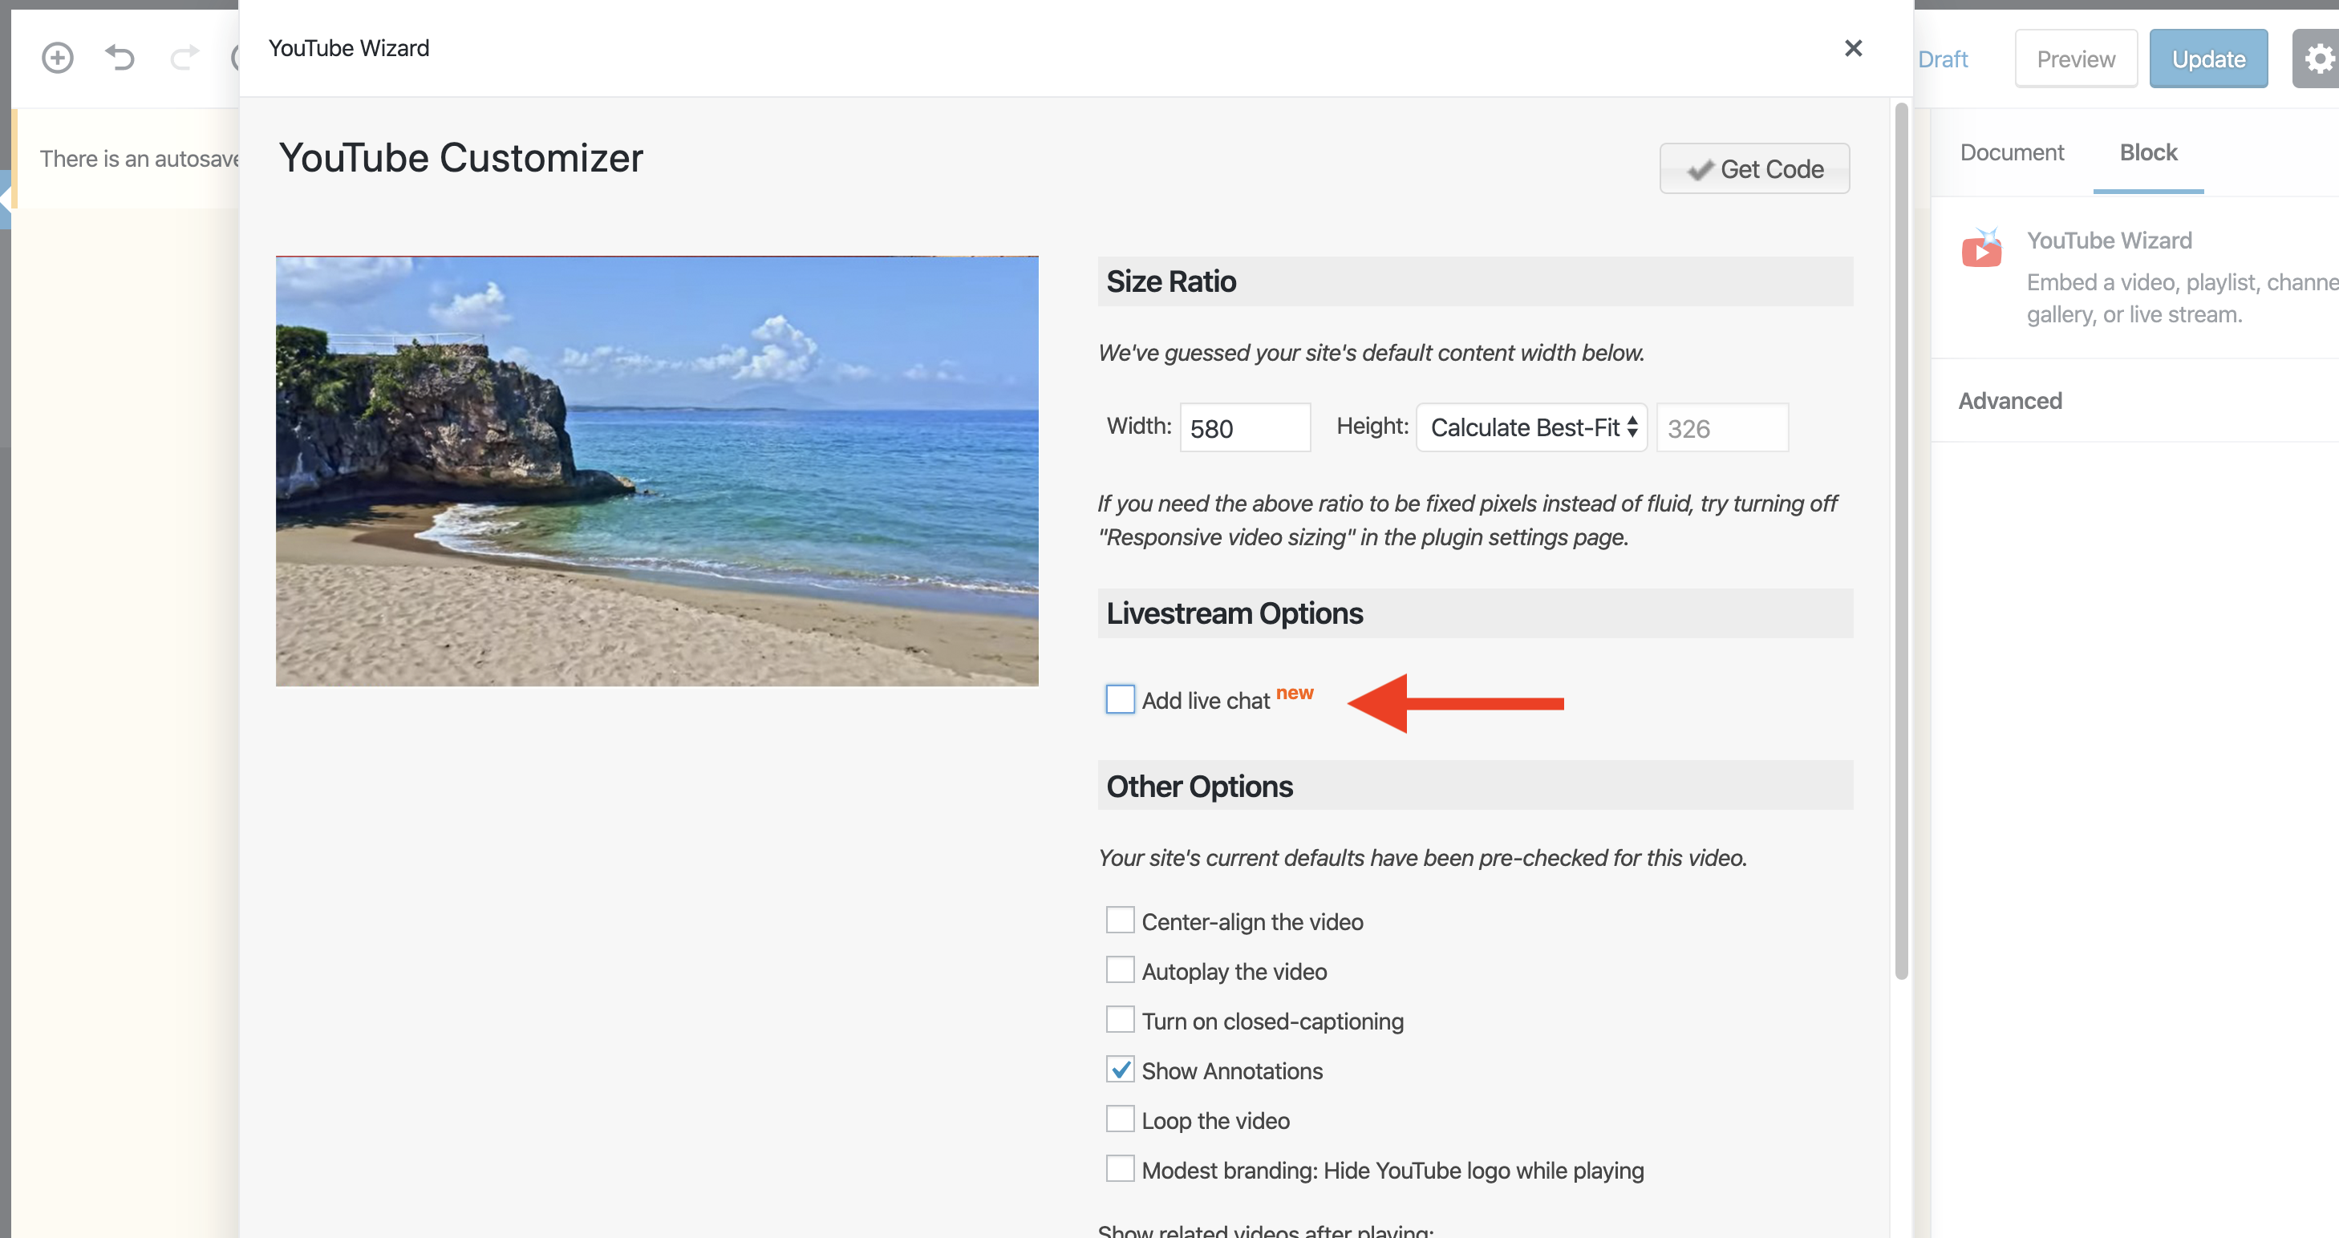Enable Loop the video checkbox
Screen dimensions: 2339x1238
(1118, 1119)
